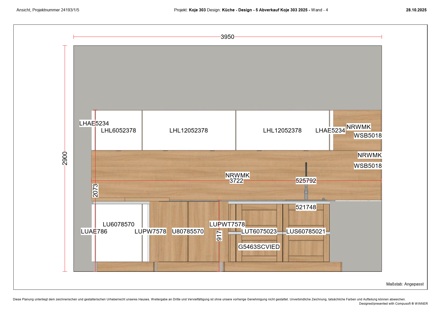Click the 2073 vertical dimension label
Screen dimensions: 443x313
tap(95, 191)
